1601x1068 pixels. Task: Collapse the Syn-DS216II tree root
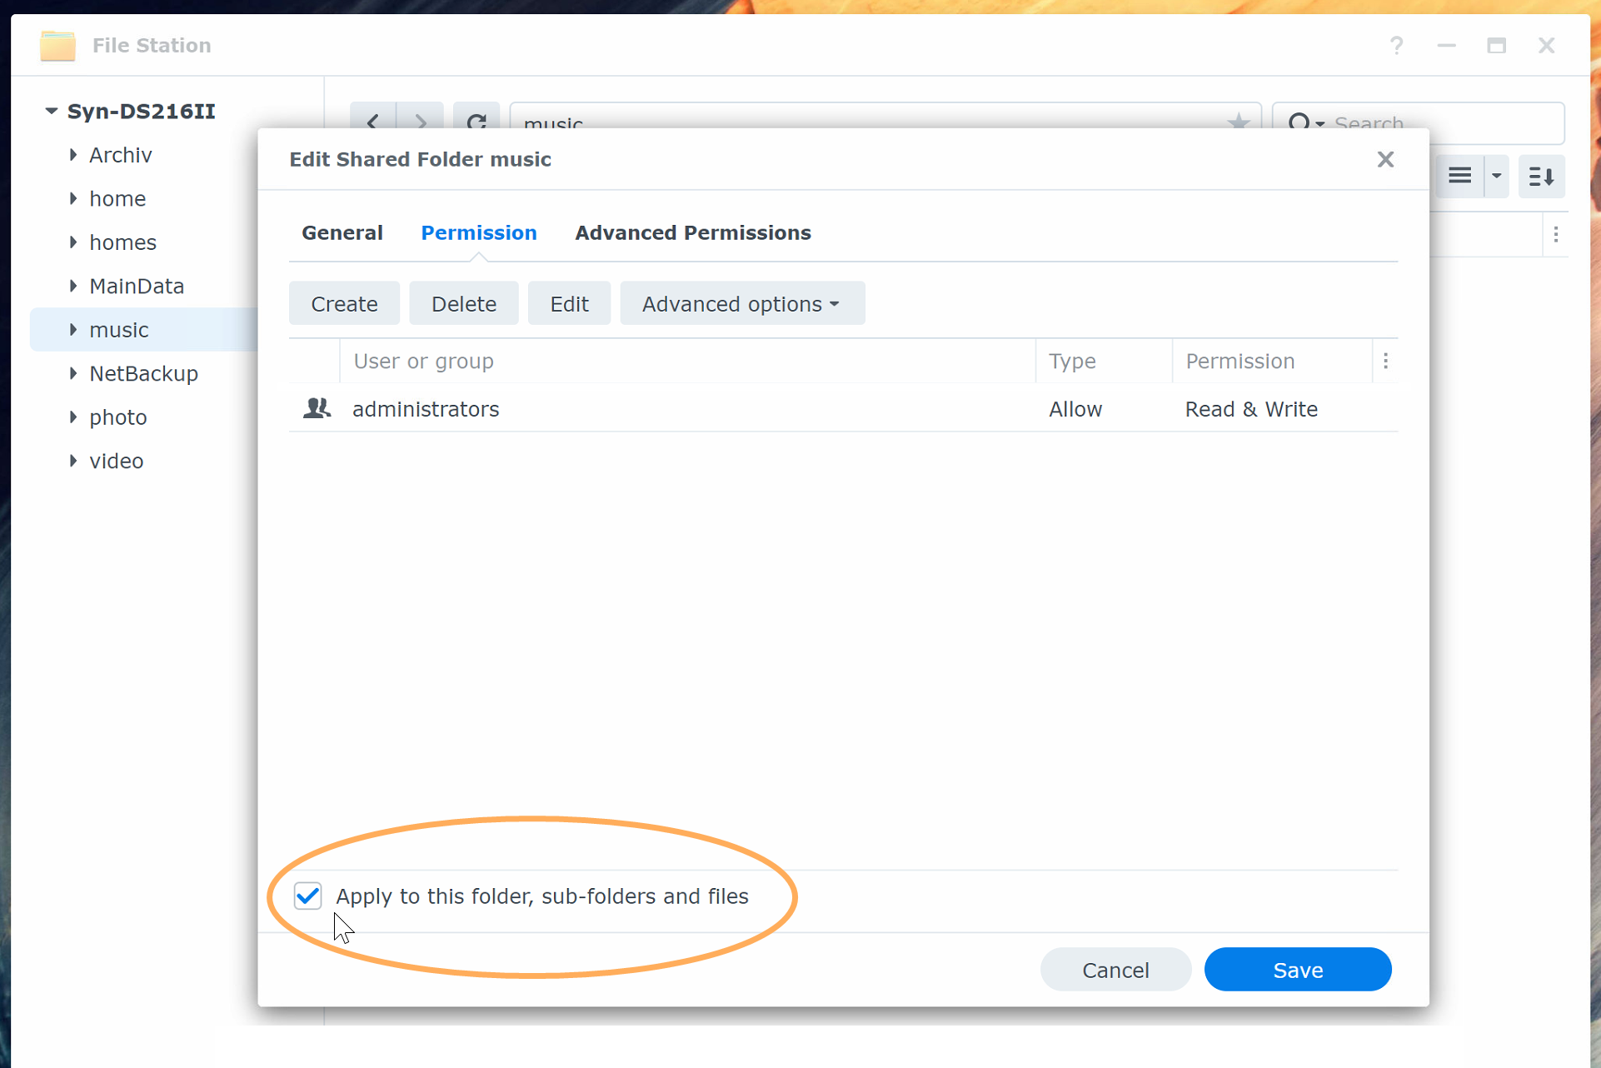point(50,110)
